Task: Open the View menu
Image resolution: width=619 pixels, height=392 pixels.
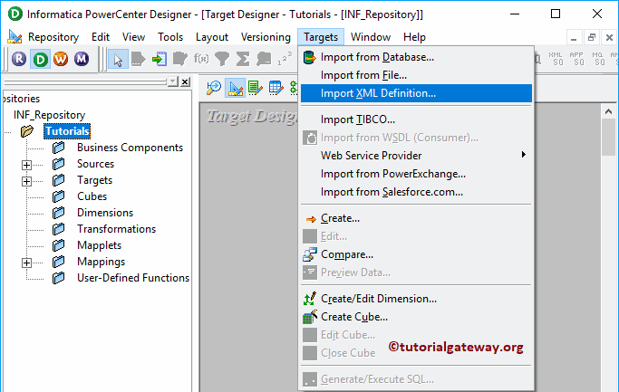Action: 133,37
